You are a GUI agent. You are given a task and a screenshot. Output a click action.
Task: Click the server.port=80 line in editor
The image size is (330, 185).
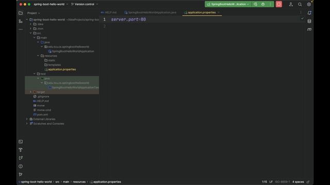click(128, 20)
